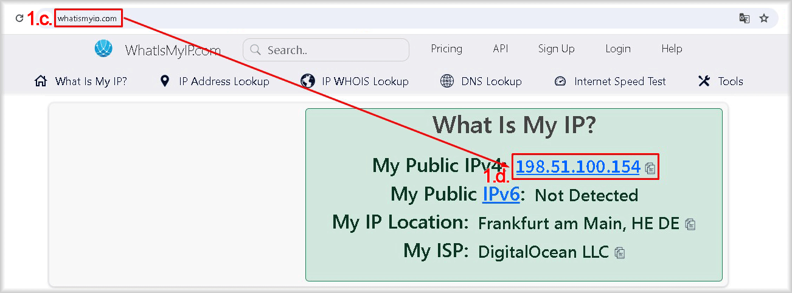792x293 pixels.
Task: Click the browser reload icon
Action: click(x=19, y=18)
